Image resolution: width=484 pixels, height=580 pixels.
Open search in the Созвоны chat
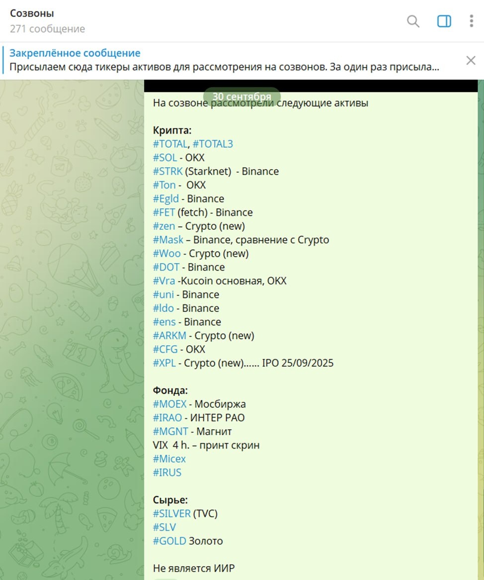tap(413, 21)
